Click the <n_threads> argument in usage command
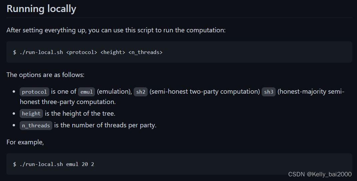Screen dimensions: 357x181 tap(145, 52)
